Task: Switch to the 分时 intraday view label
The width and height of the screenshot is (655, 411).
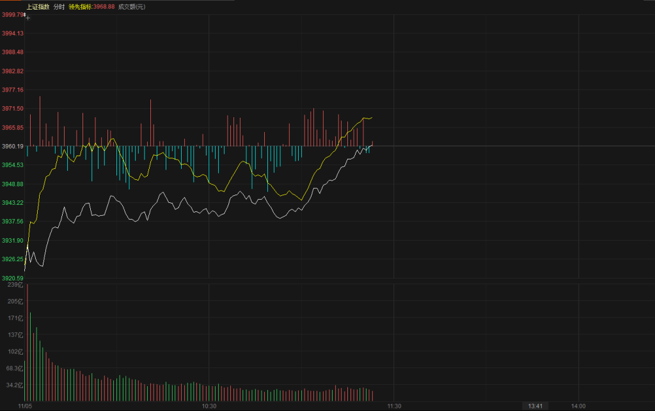Action: coord(59,6)
